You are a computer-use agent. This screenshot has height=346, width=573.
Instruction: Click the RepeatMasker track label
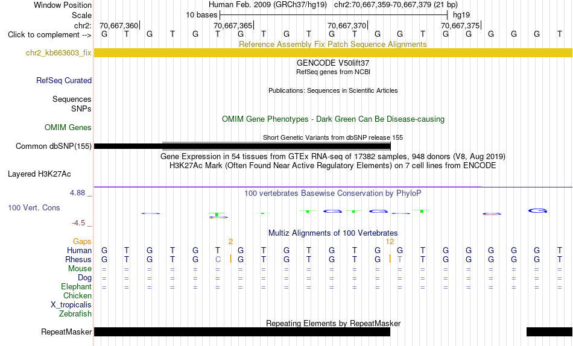66,332
